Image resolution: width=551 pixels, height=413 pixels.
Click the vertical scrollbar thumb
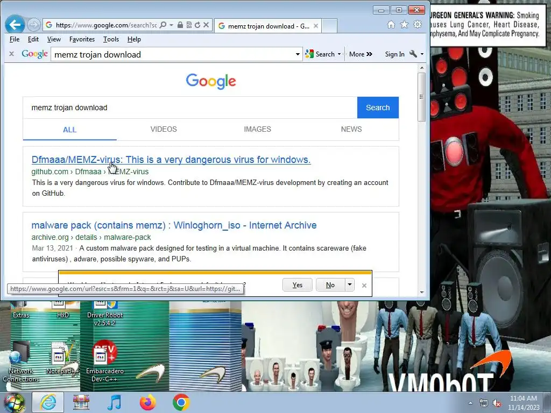(x=422, y=97)
